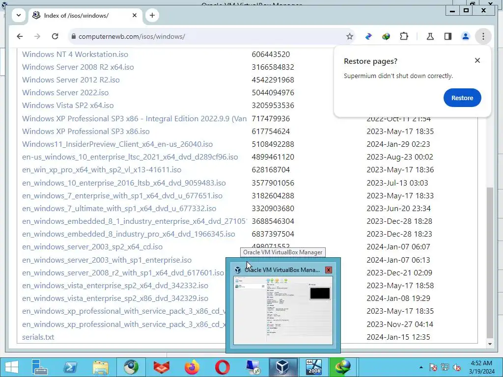Open the serials.txt link
The height and width of the screenshot is (377, 503).
click(38, 337)
